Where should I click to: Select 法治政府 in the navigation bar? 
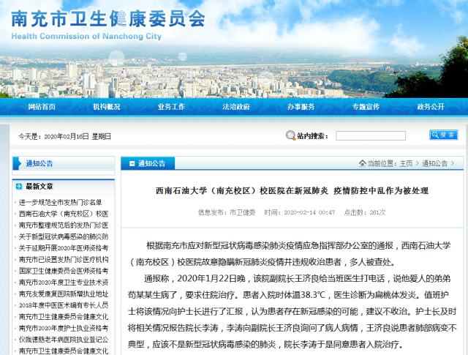click(x=236, y=107)
